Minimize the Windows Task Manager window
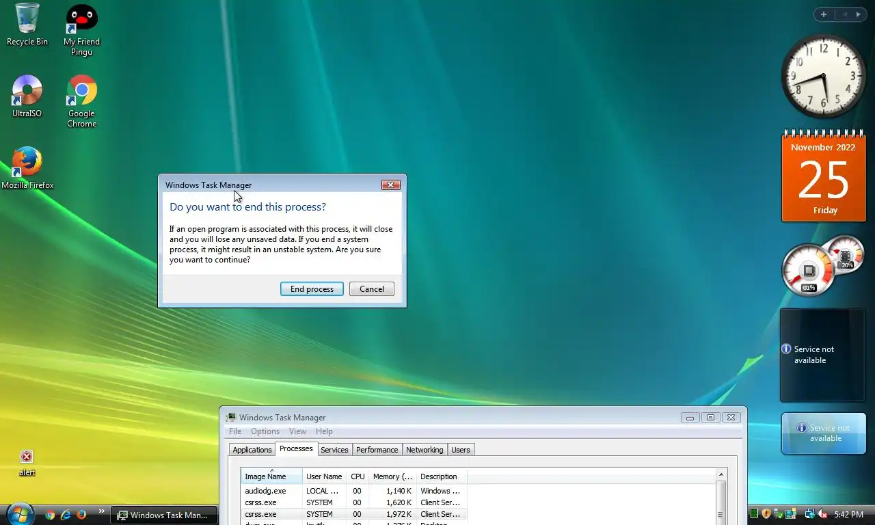Viewport: 875px width, 525px height. [x=690, y=418]
